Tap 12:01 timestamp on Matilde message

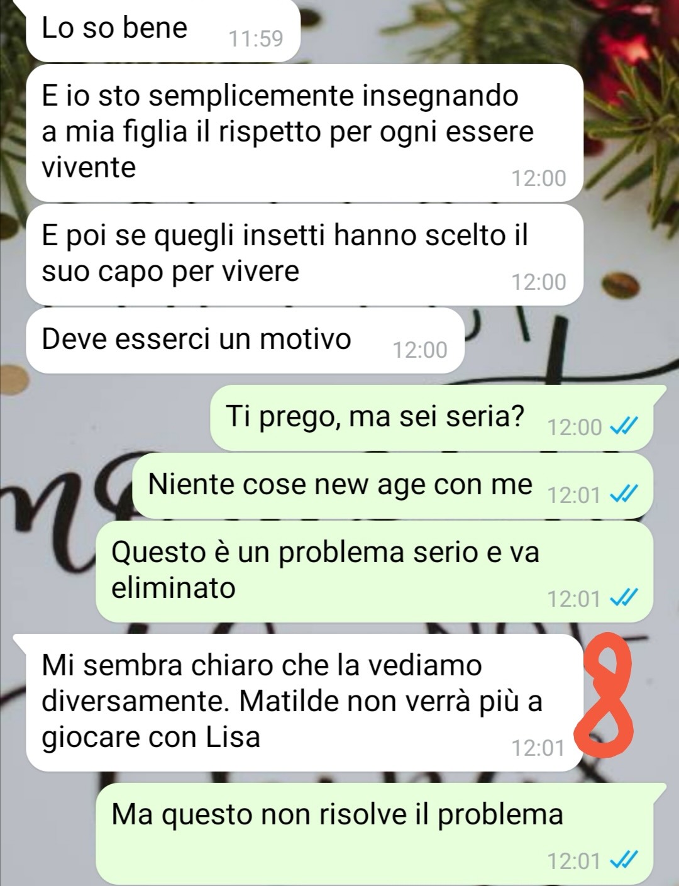(x=538, y=748)
